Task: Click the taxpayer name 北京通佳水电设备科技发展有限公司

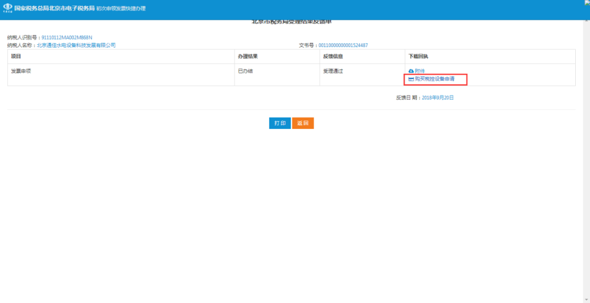Action: point(76,45)
